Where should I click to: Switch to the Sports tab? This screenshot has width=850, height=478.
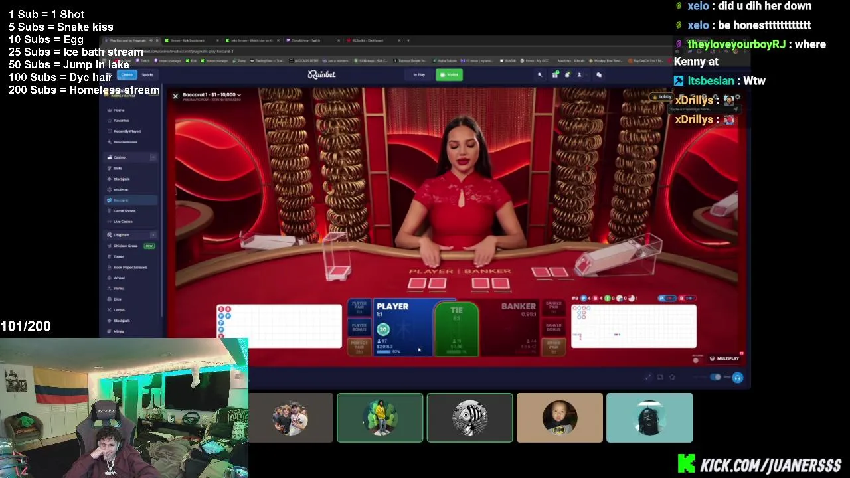coord(147,74)
